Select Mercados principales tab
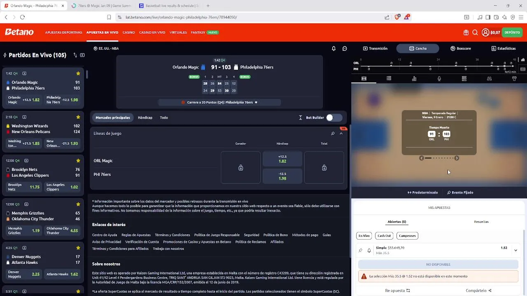 pos(113,118)
